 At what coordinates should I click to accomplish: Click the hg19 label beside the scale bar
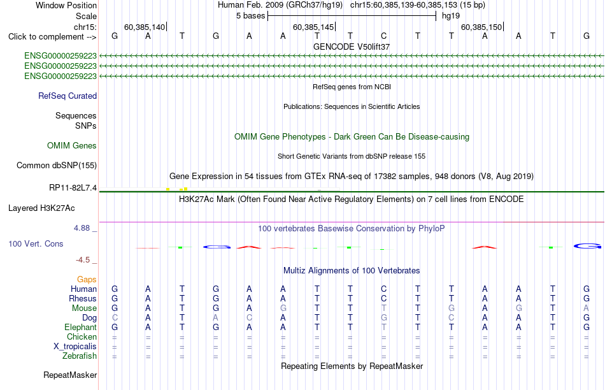(x=451, y=16)
